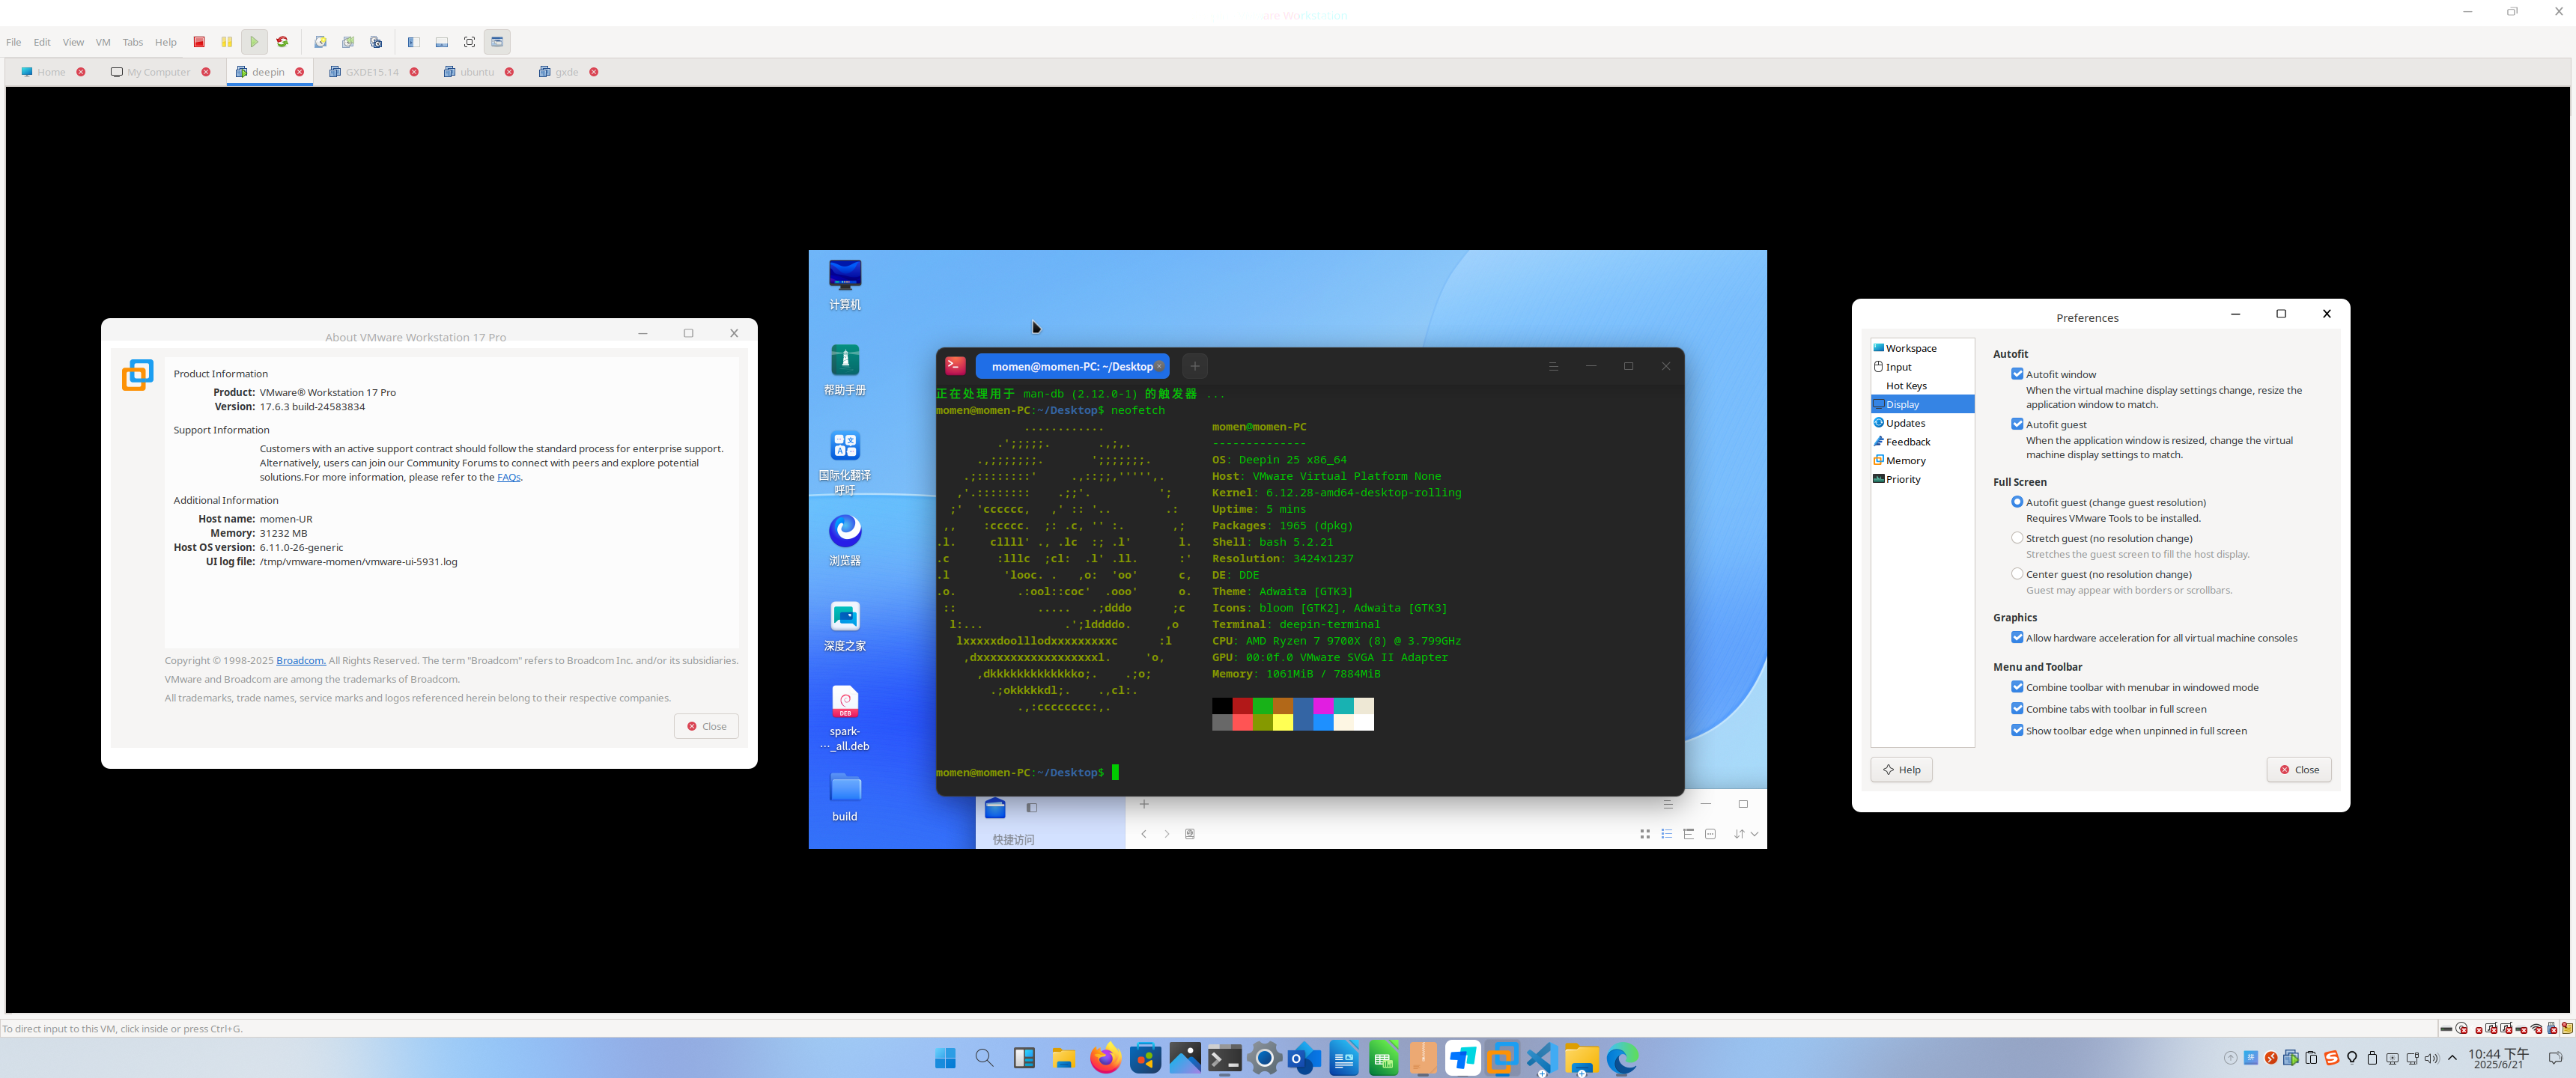2576x1078 pixels.
Task: Click Help button in Preferences
Action: pos(1901,770)
